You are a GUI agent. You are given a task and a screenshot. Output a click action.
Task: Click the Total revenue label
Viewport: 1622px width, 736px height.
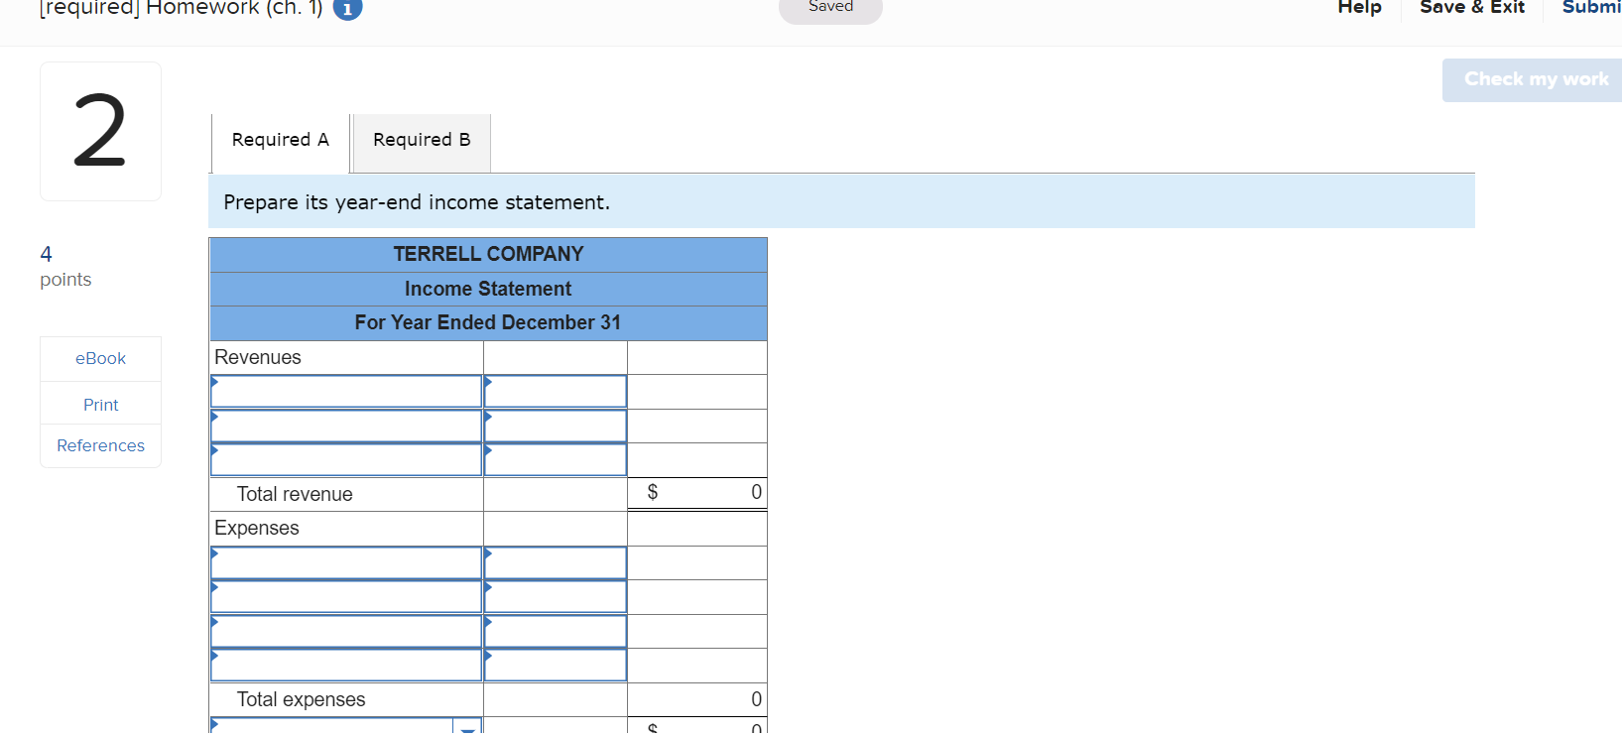[x=295, y=494]
